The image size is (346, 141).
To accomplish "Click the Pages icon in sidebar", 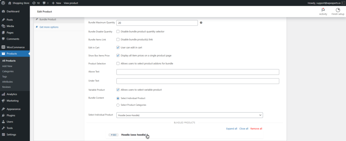I will [x=3, y=33].
